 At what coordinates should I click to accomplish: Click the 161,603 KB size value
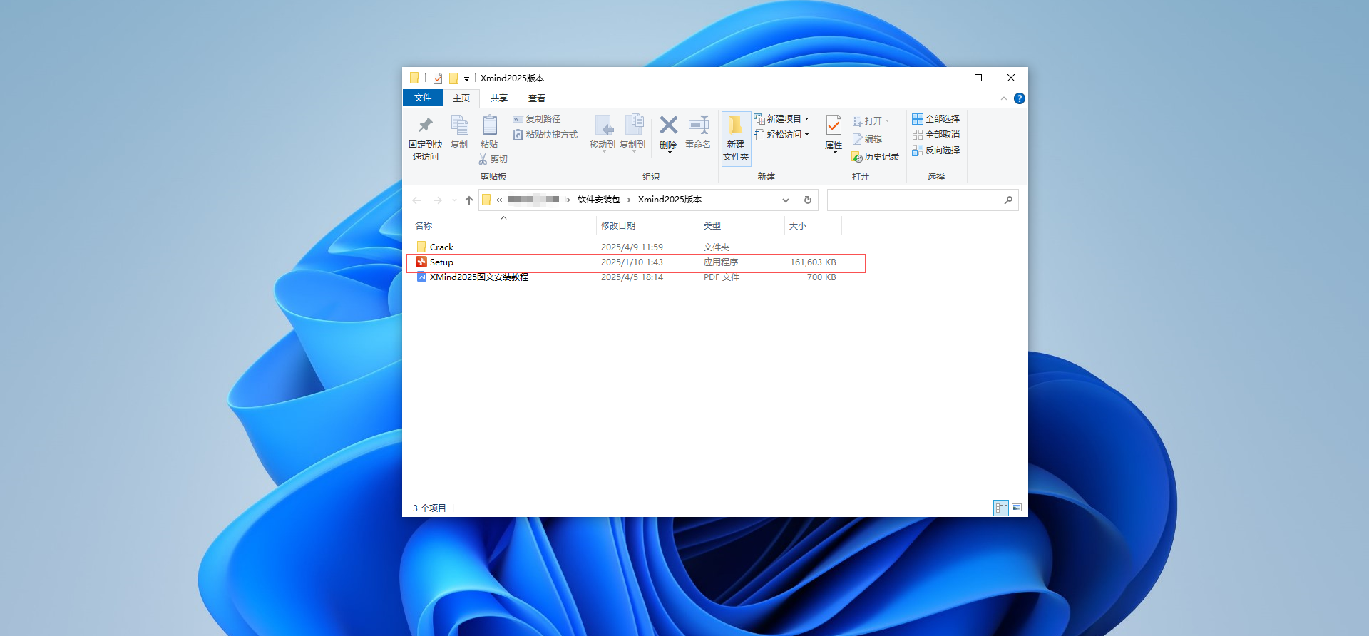pos(813,262)
